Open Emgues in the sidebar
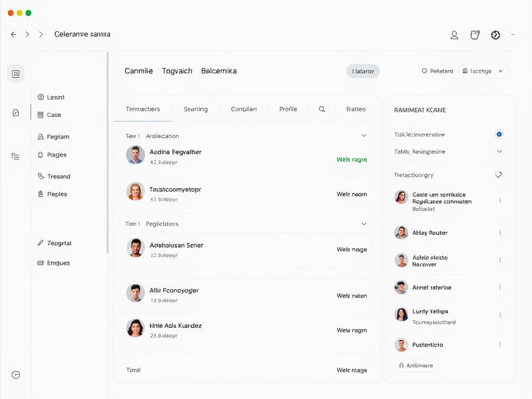 click(x=54, y=263)
